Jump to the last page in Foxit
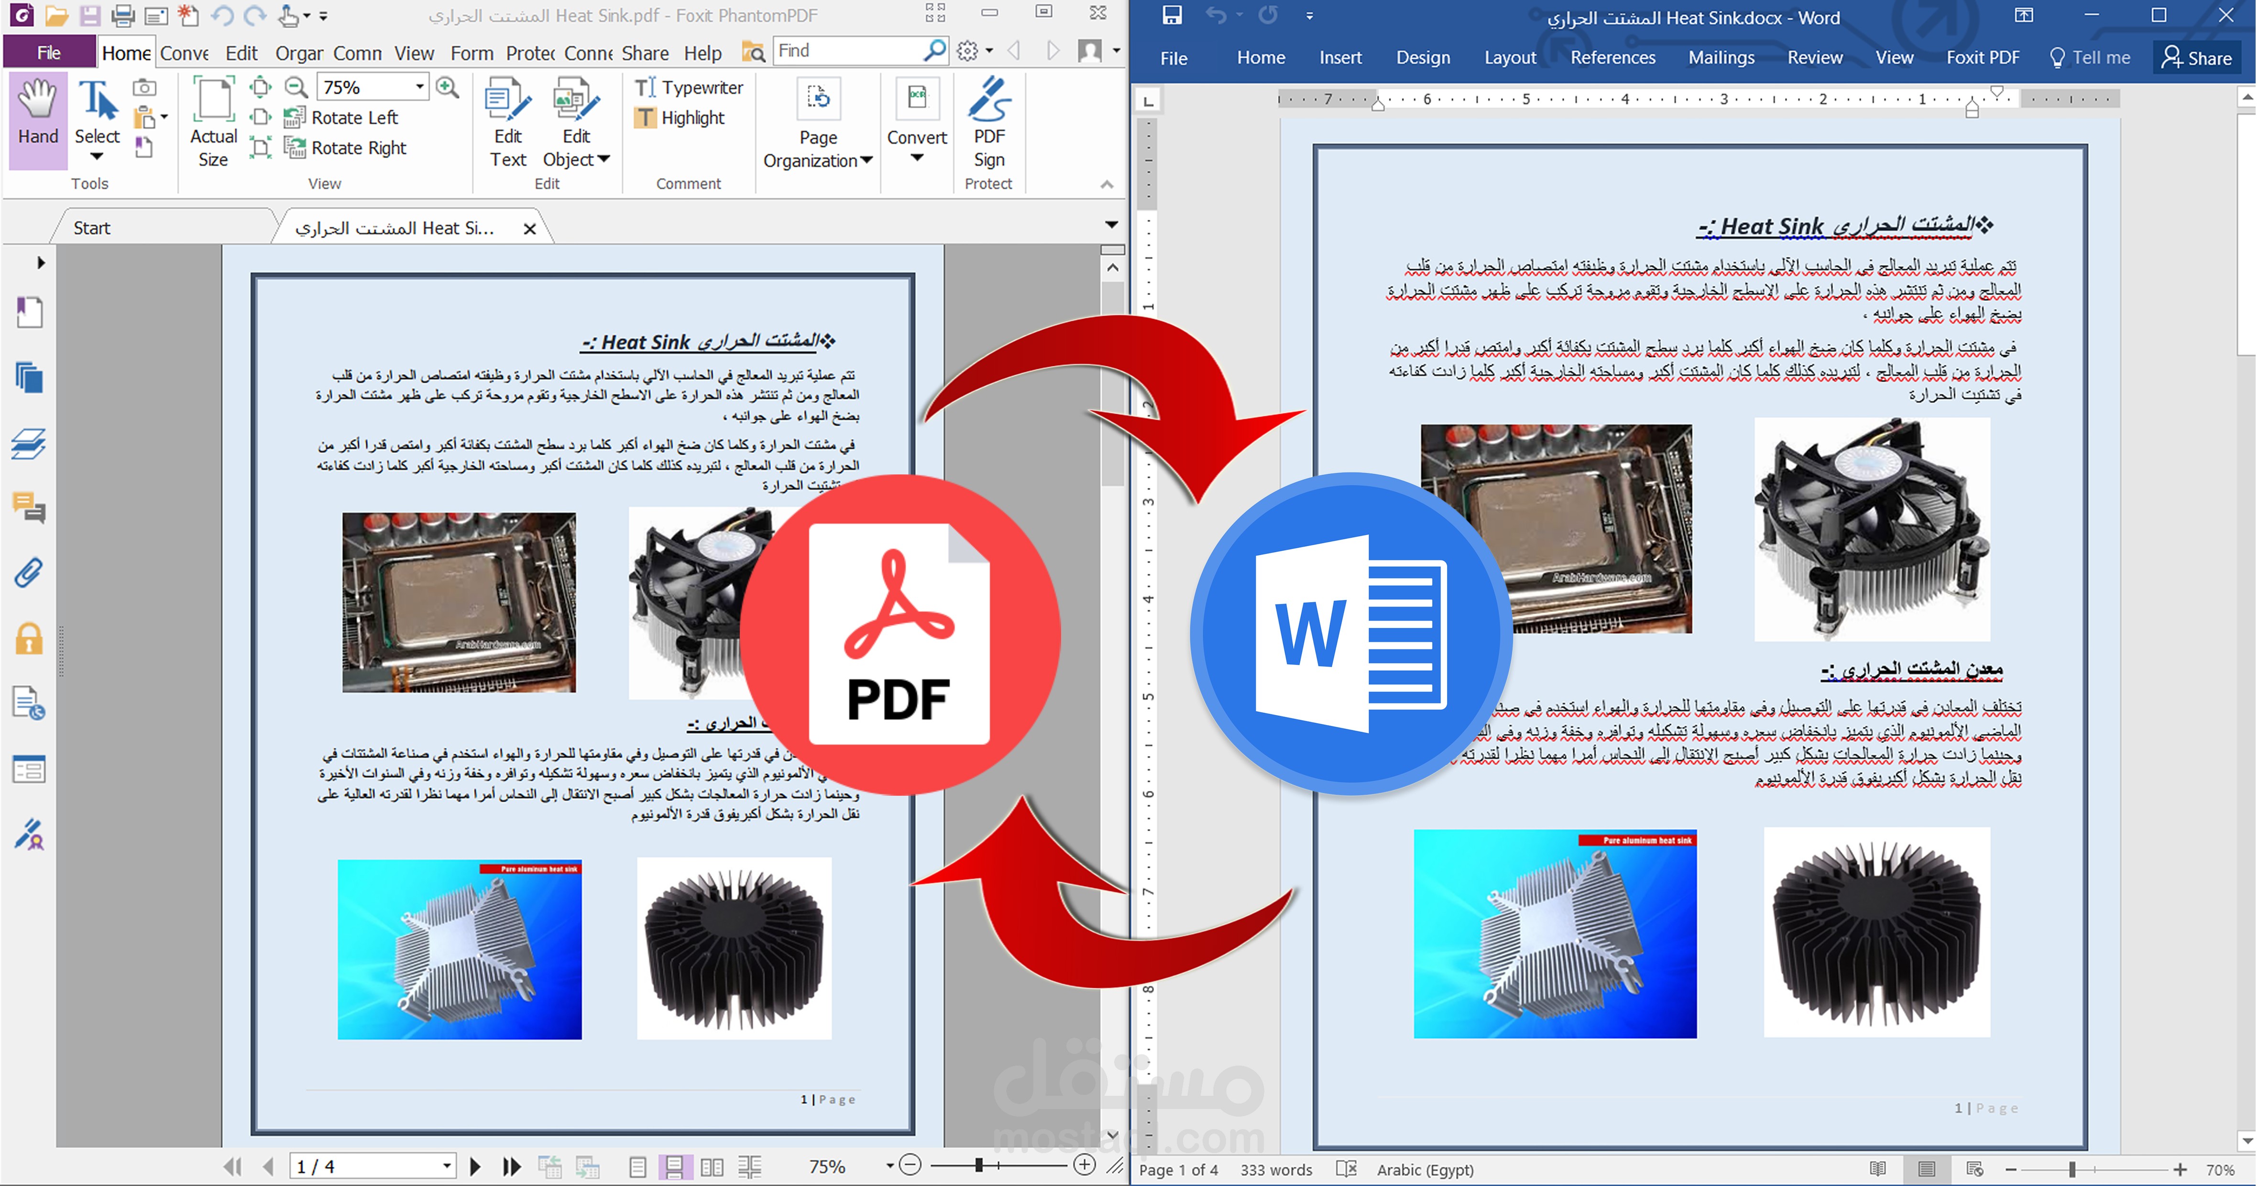 coord(511,1166)
